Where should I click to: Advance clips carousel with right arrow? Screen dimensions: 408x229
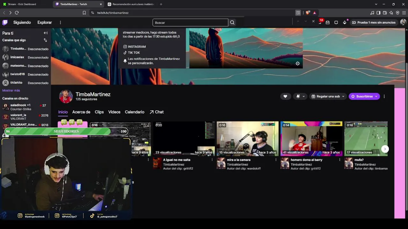(x=385, y=149)
